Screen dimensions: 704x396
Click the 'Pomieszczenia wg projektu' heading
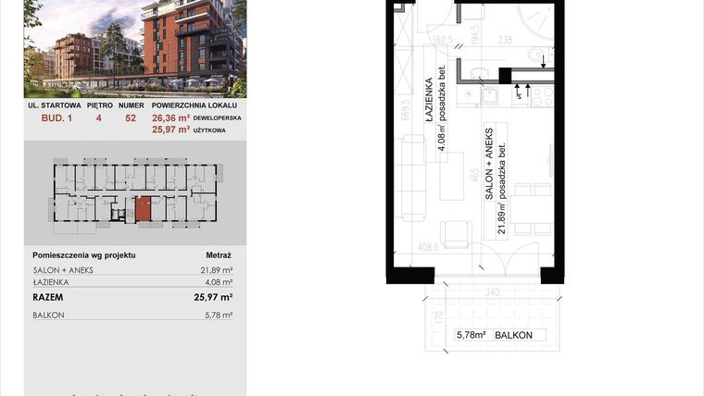[x=84, y=255]
